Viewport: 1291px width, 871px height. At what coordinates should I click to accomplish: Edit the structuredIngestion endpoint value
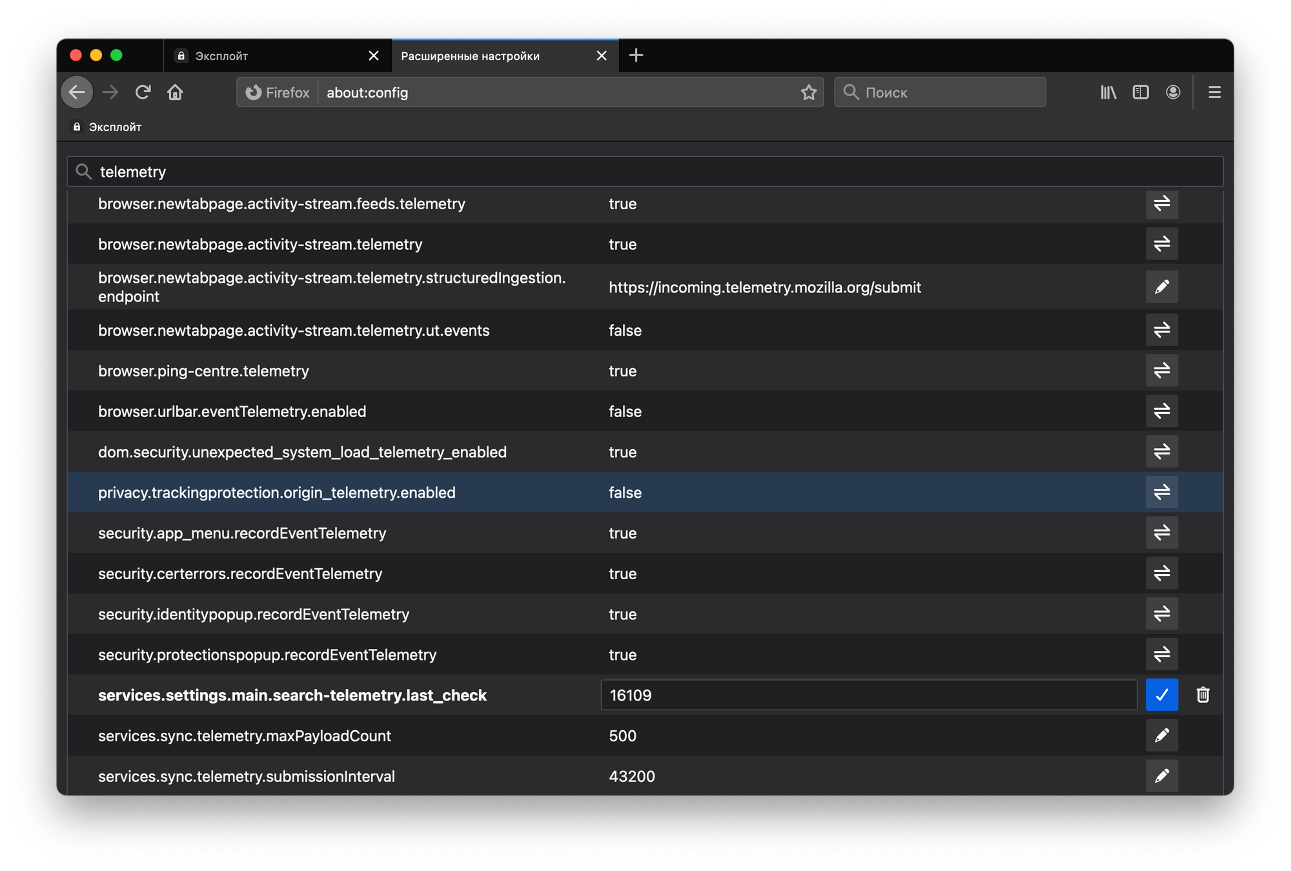pyautogui.click(x=1161, y=287)
